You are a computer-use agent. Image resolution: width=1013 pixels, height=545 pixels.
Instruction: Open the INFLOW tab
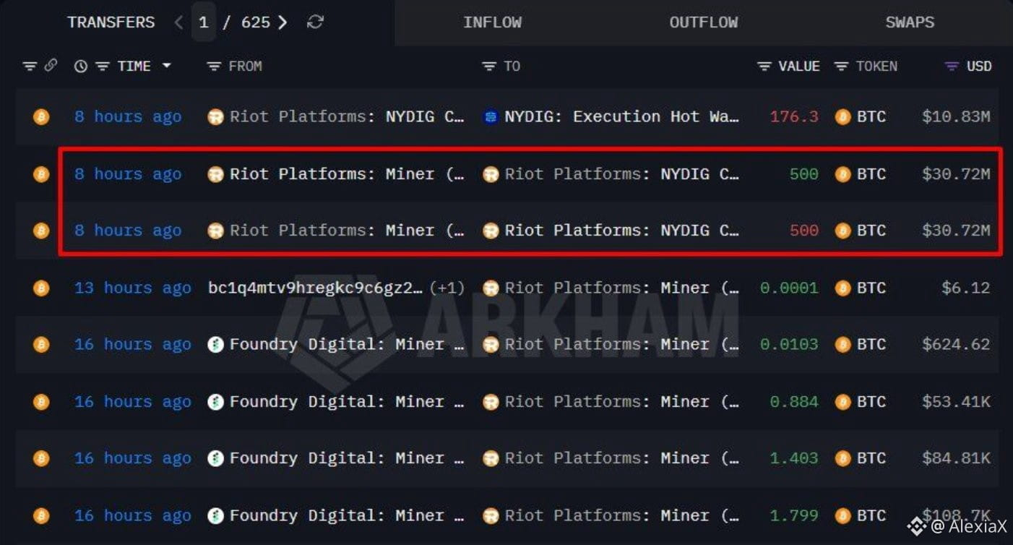(492, 22)
